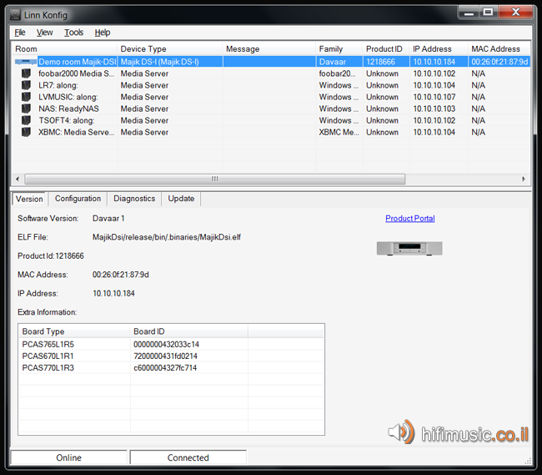Sort devices by Room column header
The width and height of the screenshot is (542, 475).
click(x=65, y=48)
